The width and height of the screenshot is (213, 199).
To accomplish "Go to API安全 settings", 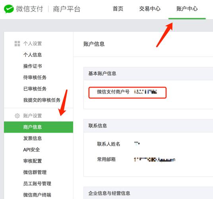I will tap(31, 150).
